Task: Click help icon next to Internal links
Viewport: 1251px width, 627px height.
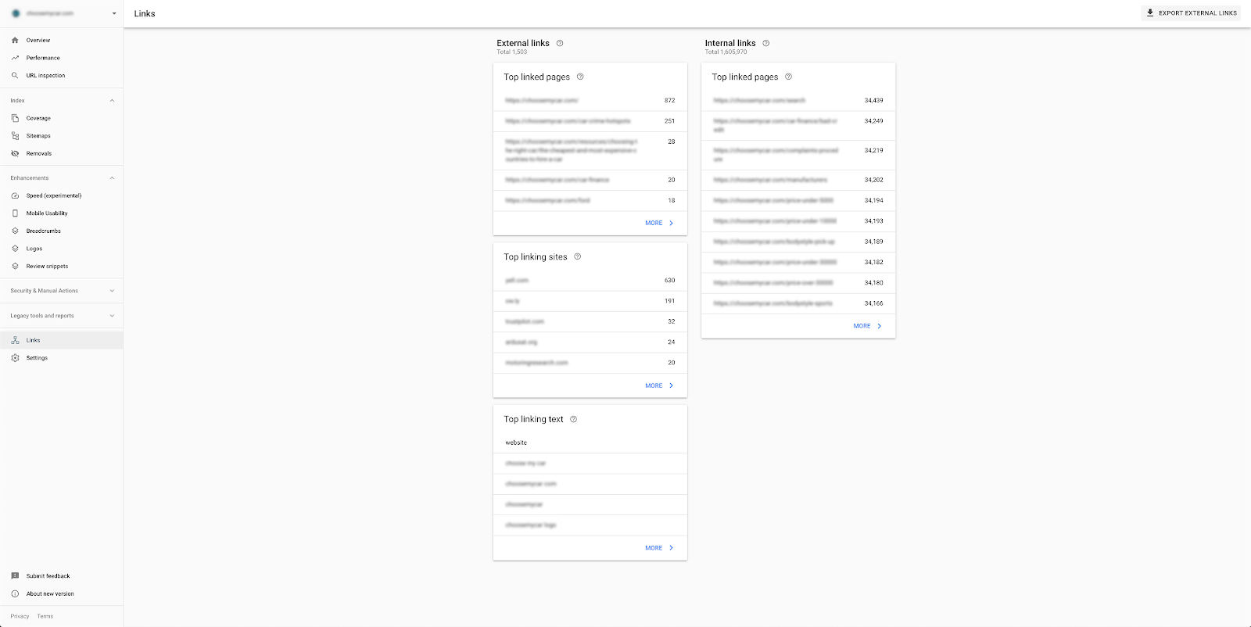Action: coord(765,43)
